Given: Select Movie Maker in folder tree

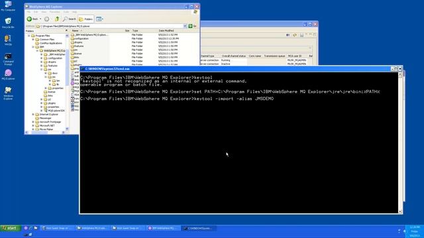Looking at the screenshot, I should pos(46,130).
